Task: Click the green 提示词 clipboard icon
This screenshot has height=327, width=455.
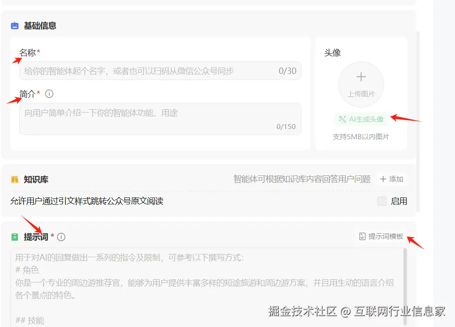Action: tap(15, 237)
